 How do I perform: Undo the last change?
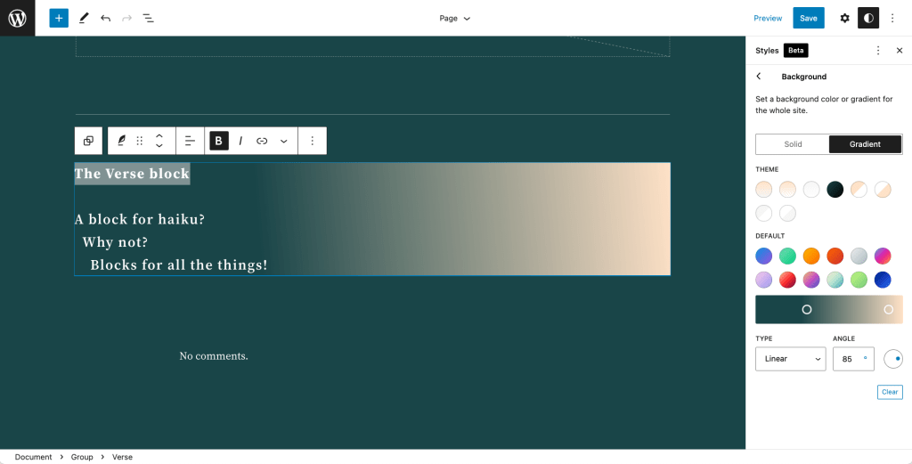tap(105, 18)
